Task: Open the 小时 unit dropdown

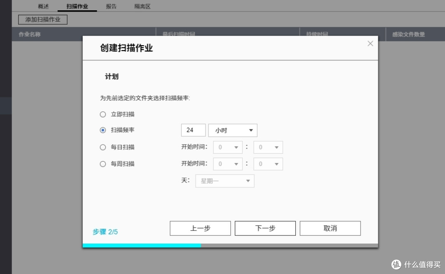Action: (x=233, y=130)
